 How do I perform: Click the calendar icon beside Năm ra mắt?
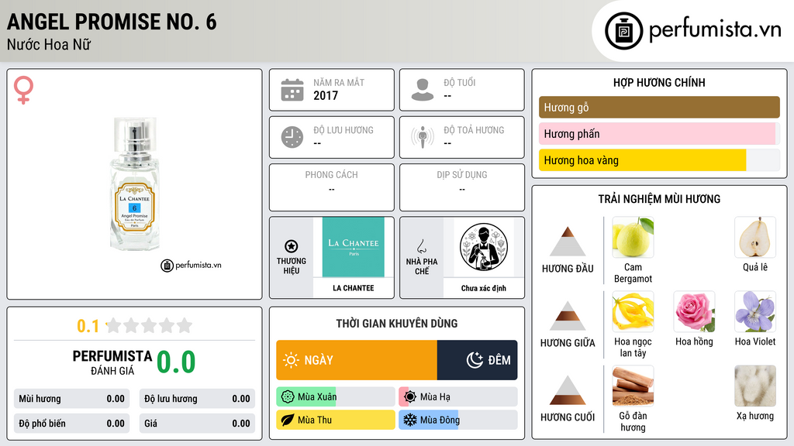coord(292,90)
